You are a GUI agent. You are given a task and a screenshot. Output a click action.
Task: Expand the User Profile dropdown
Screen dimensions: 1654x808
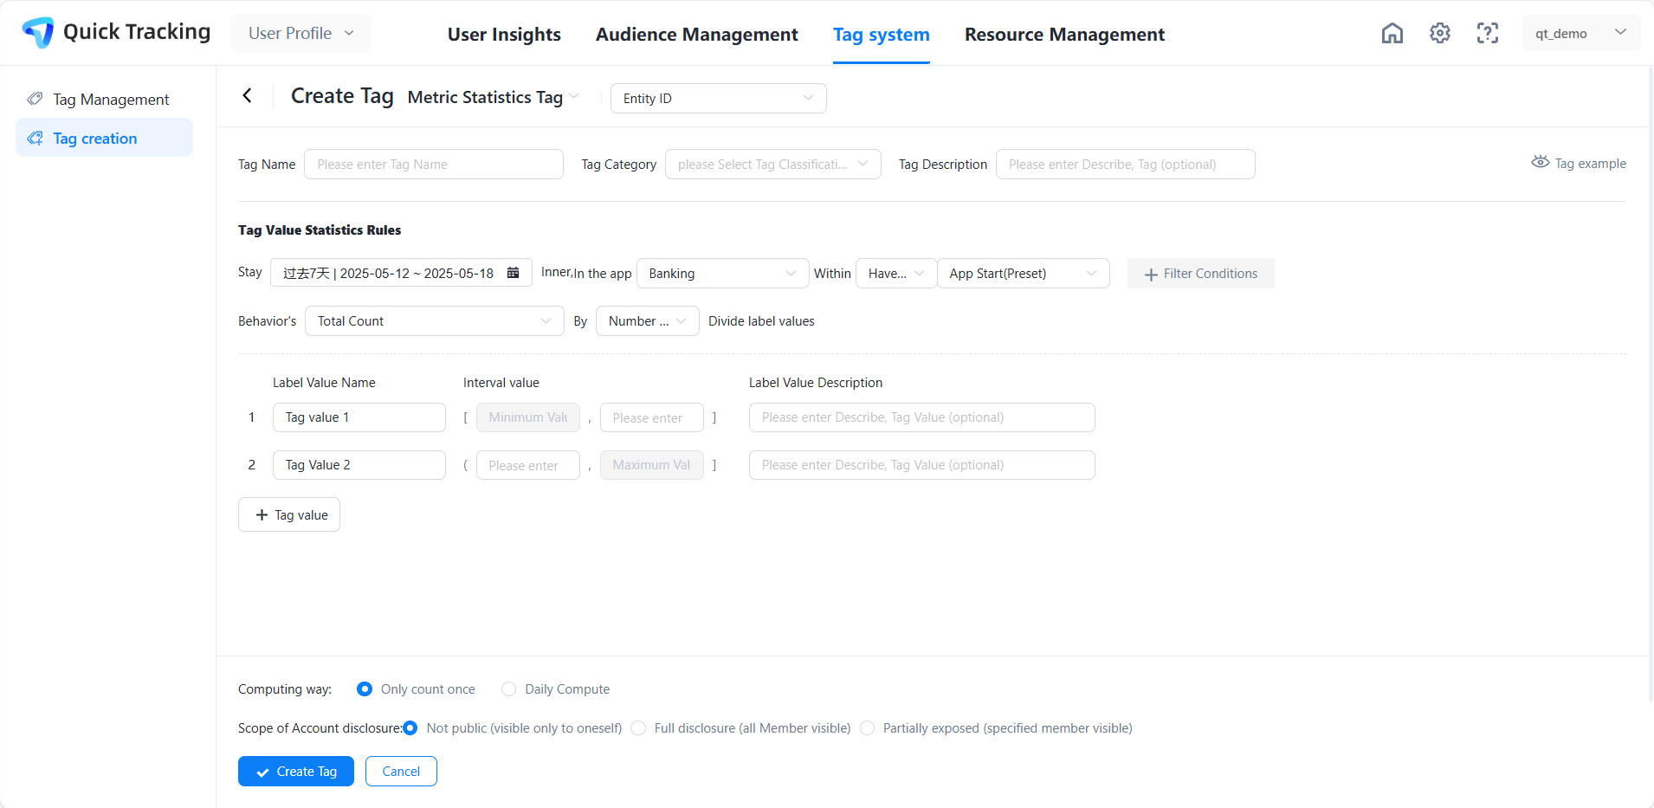click(301, 33)
